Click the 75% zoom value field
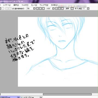98x98 pixels. (x=29, y=8)
